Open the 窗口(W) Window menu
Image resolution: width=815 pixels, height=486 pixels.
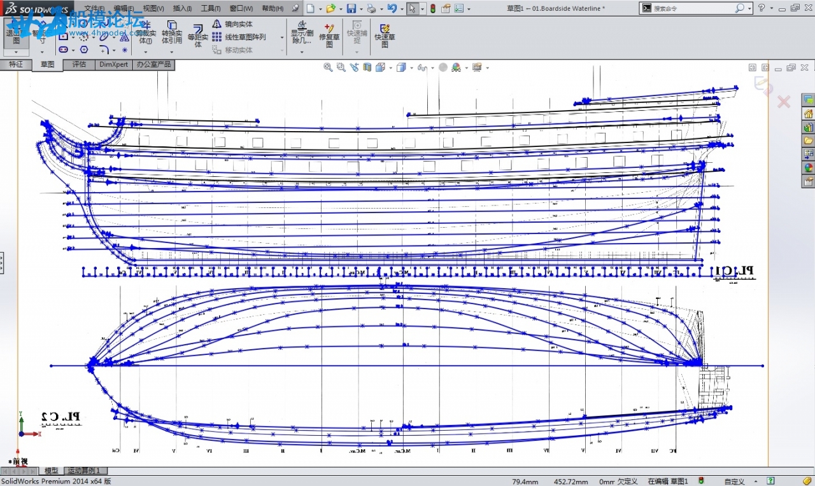(241, 8)
